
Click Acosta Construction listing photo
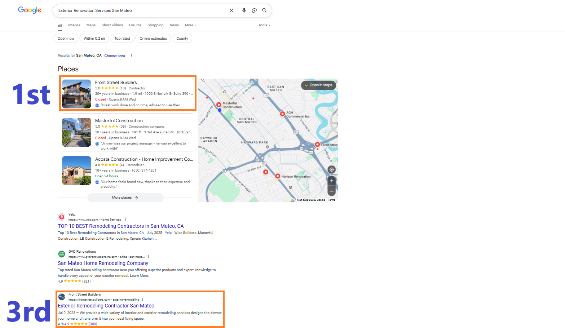pyautogui.click(x=76, y=170)
